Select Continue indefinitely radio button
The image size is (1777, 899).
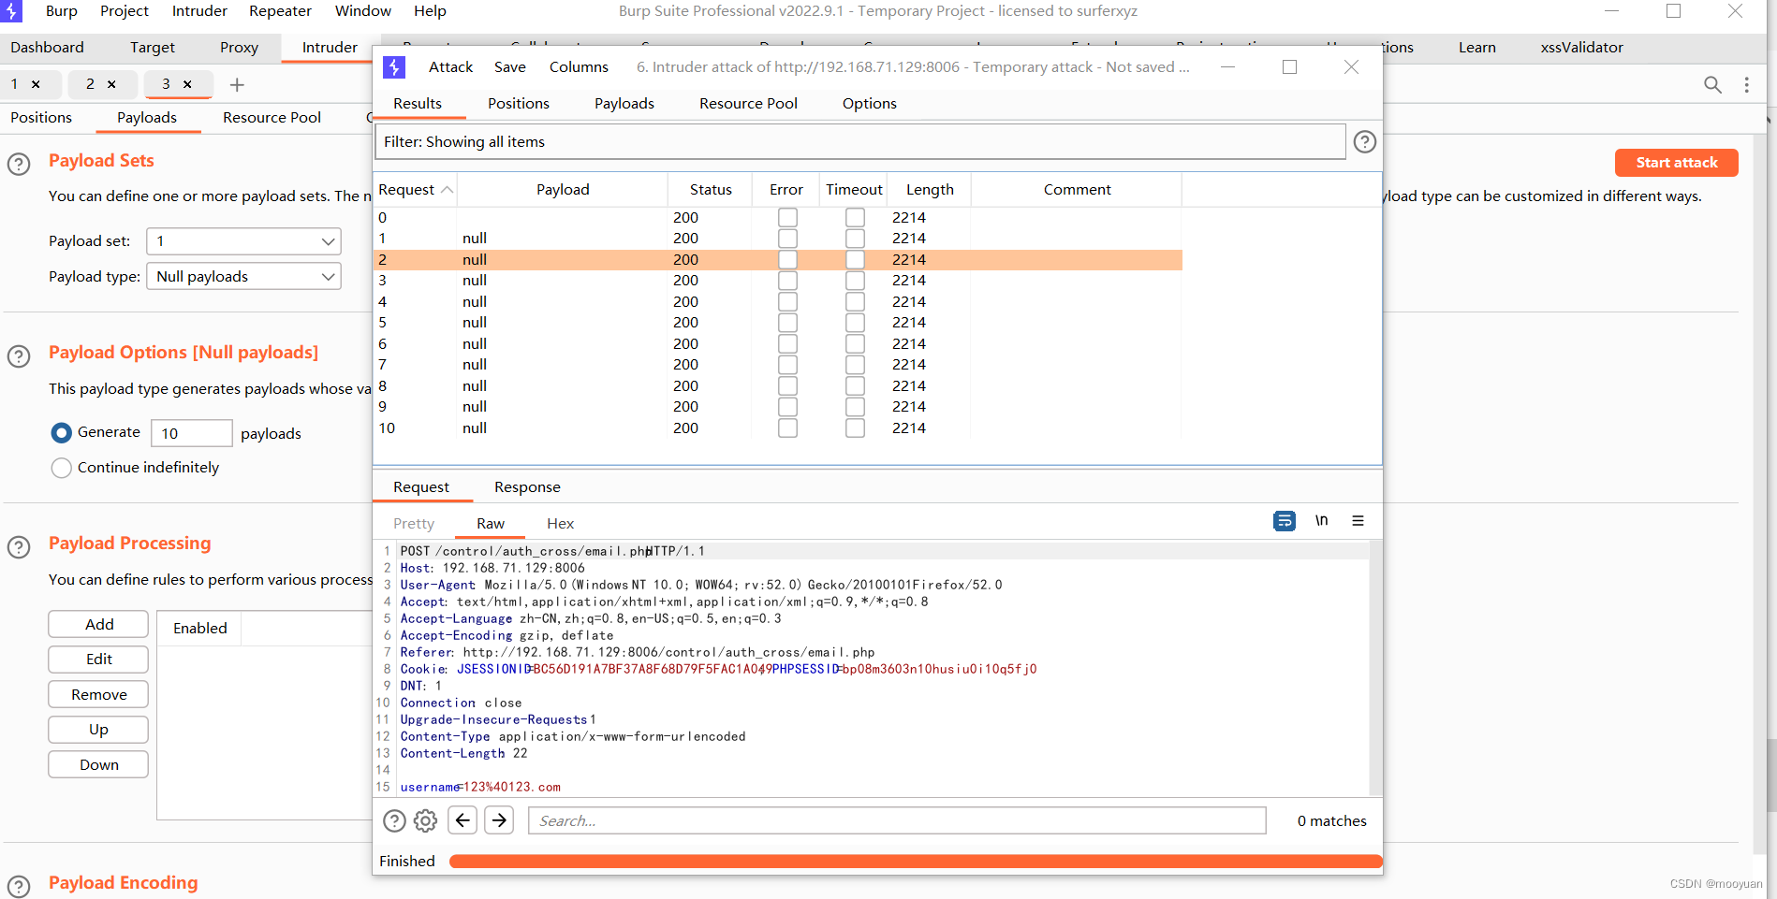(61, 468)
